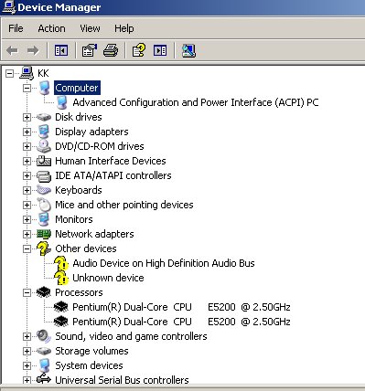Expand the Network adapters category
Viewport: 365px width, 391px height.
[27, 234]
